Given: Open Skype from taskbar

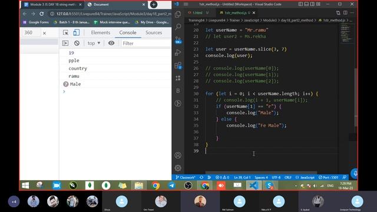Looking at the screenshot, I should [x=270, y=185].
